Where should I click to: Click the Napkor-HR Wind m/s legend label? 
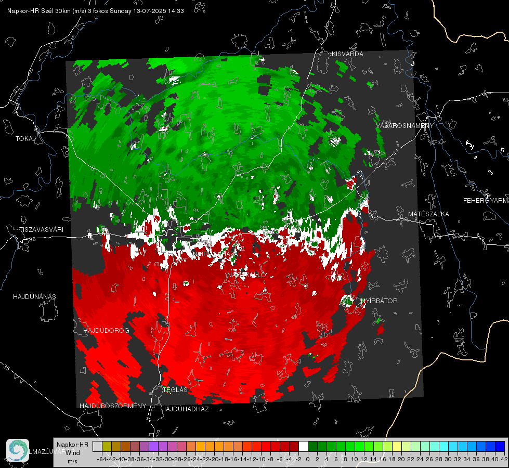[x=72, y=453]
